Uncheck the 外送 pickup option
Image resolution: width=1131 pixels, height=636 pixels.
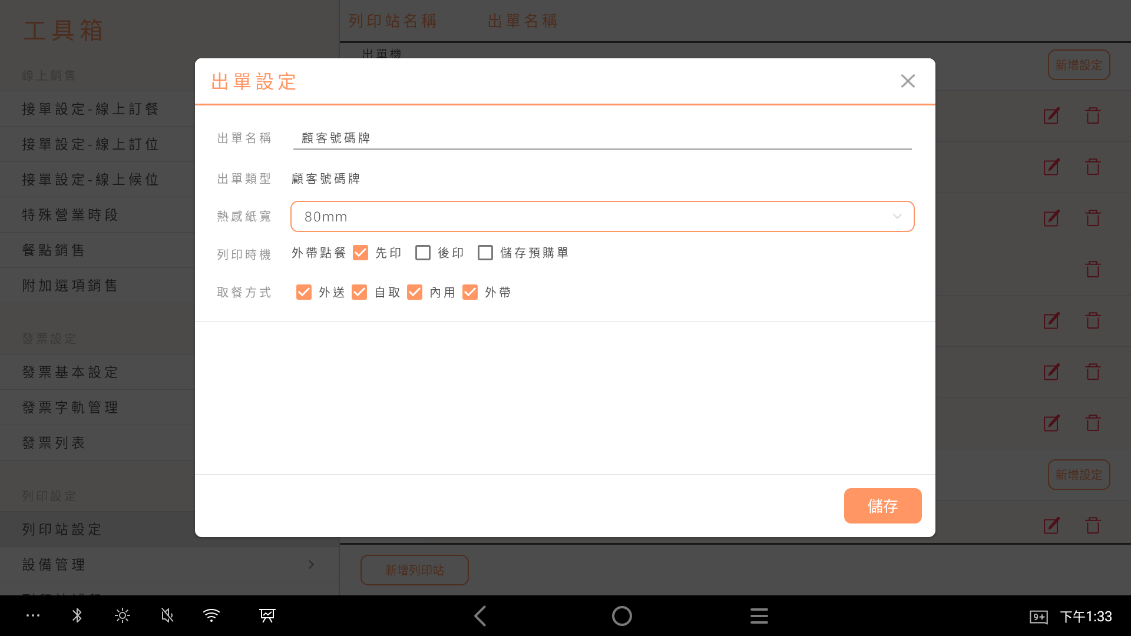304,292
